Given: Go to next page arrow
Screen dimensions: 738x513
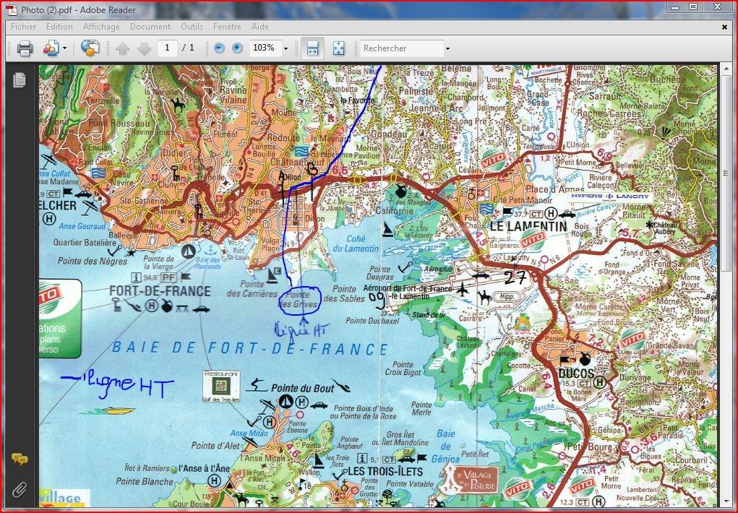Looking at the screenshot, I should click(x=144, y=48).
